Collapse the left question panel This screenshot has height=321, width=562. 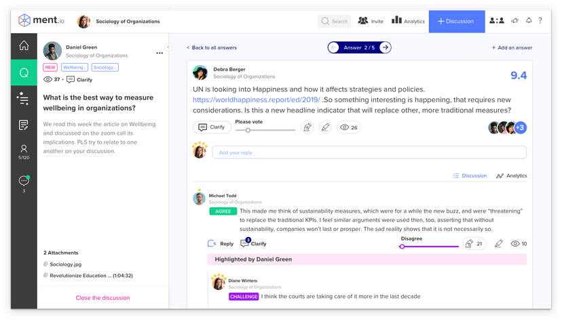point(168,47)
